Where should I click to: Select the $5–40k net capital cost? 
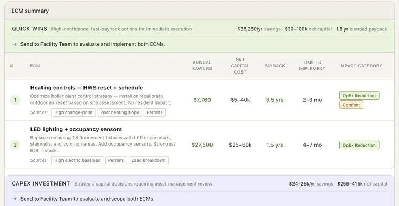pyautogui.click(x=240, y=100)
